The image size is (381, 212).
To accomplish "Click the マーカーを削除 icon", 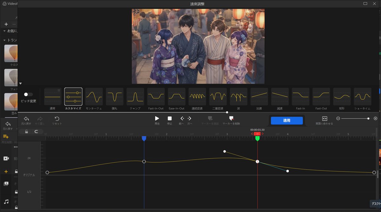I will [x=231, y=118].
